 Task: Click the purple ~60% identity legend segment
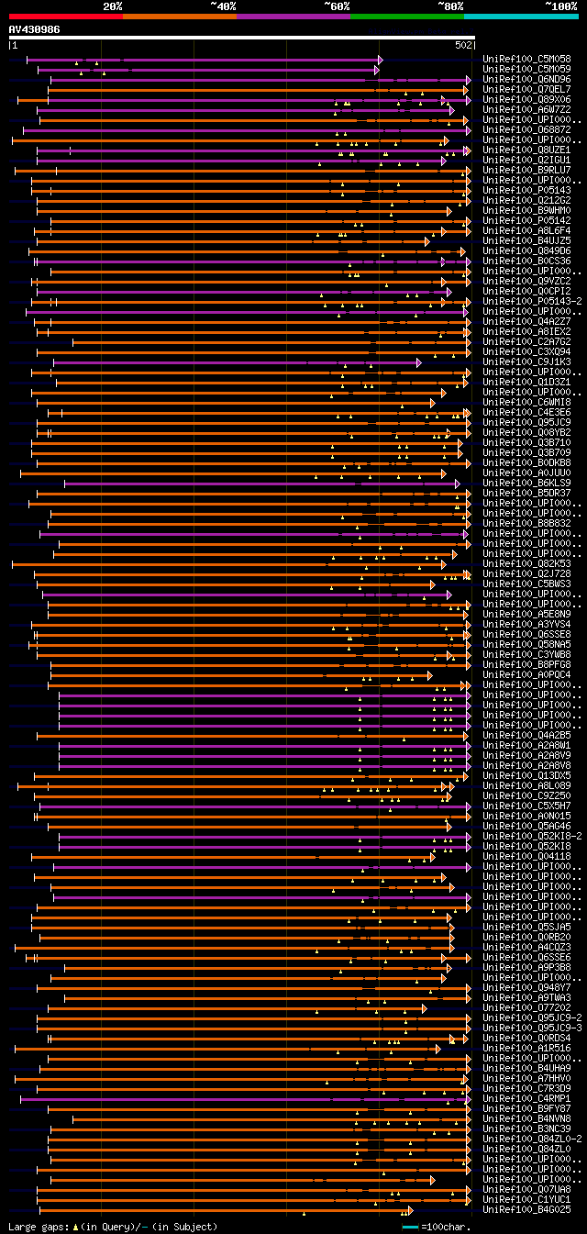tap(293, 16)
